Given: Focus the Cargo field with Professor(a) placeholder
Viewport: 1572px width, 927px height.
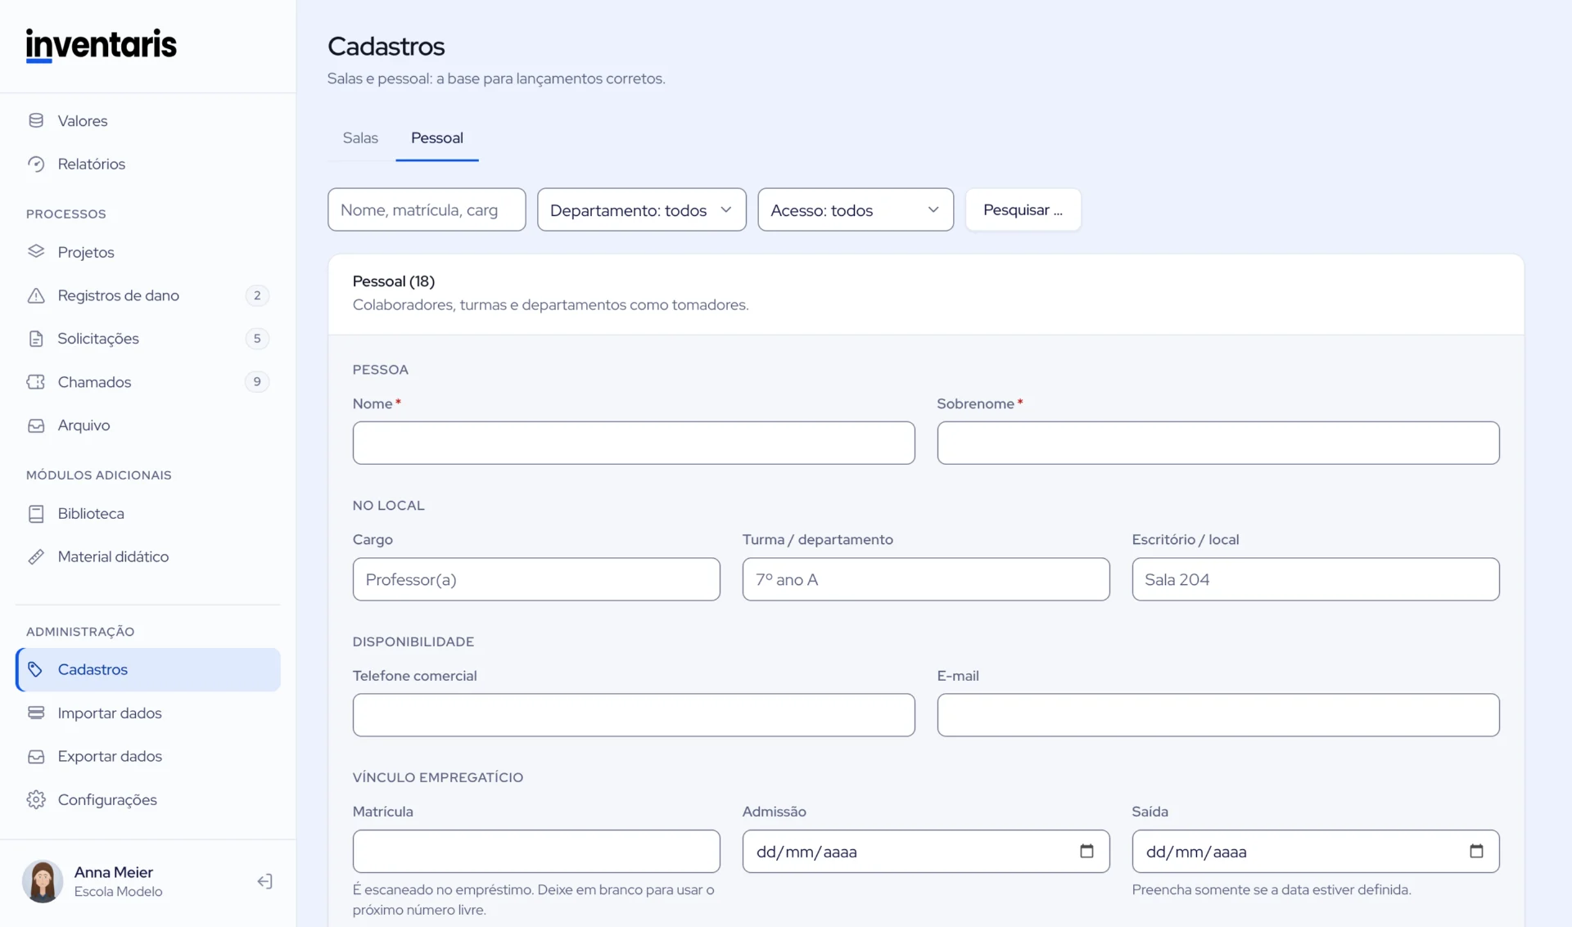Looking at the screenshot, I should 536,579.
